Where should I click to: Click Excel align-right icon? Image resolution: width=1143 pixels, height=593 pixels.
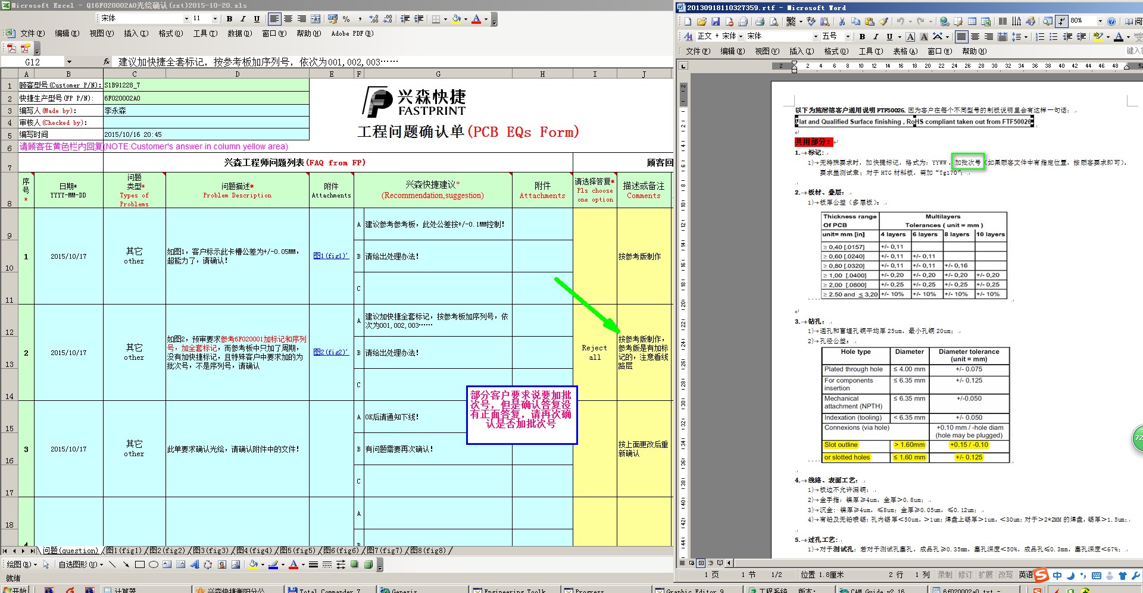click(x=302, y=19)
